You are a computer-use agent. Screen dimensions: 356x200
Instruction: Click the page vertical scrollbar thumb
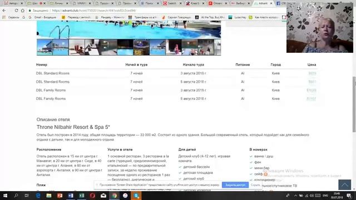(354, 104)
